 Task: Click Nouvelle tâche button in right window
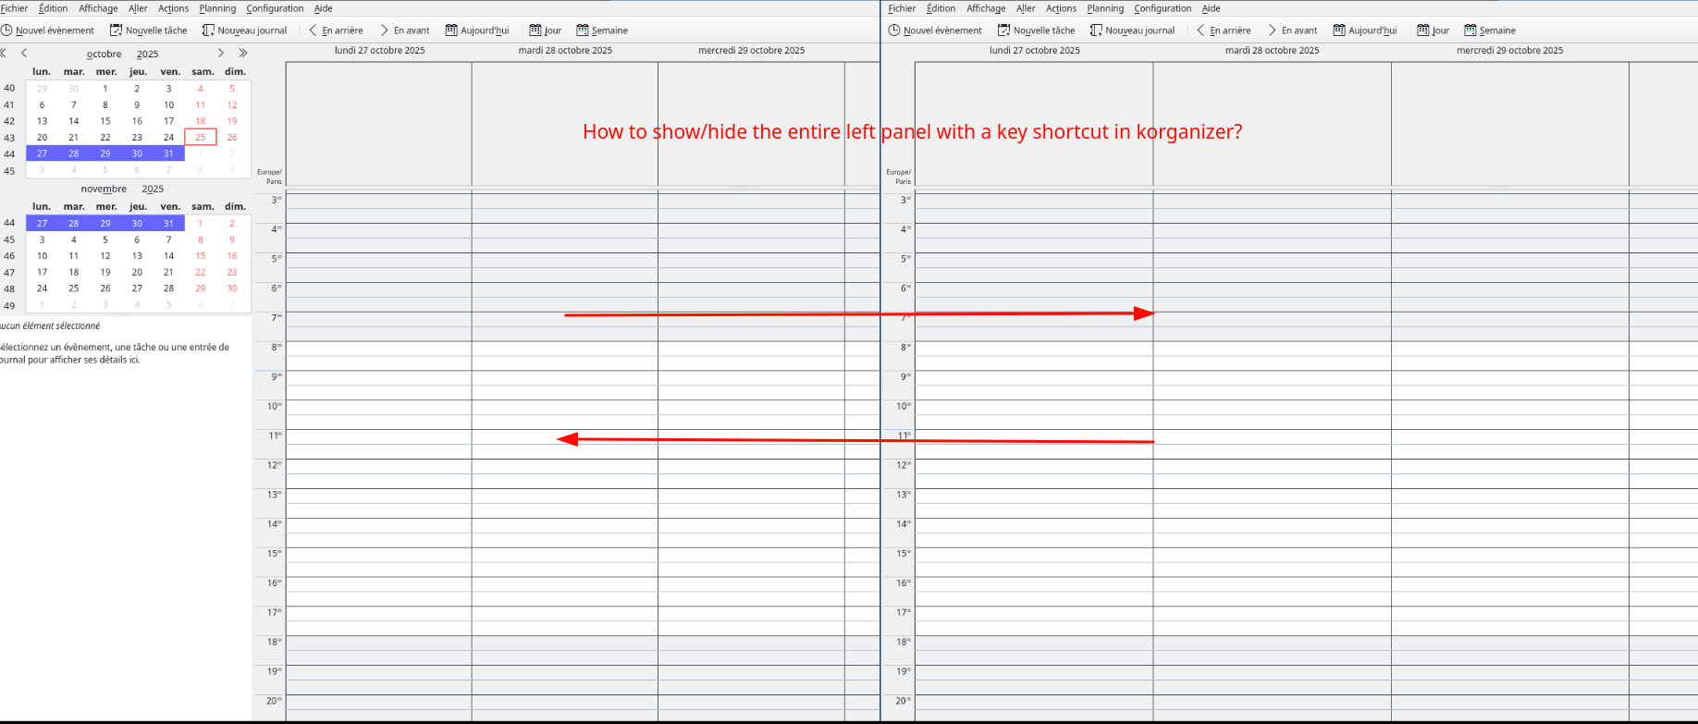coord(1036,31)
